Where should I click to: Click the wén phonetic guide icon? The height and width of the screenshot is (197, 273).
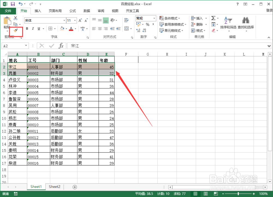(83, 29)
